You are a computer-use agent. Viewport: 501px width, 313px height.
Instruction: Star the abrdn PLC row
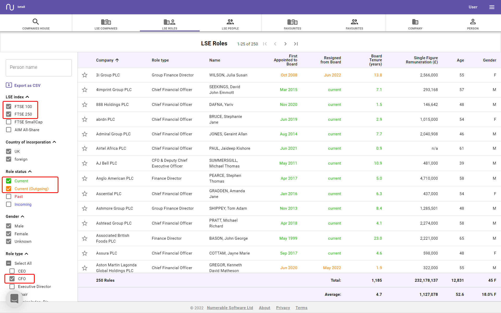coord(85,119)
